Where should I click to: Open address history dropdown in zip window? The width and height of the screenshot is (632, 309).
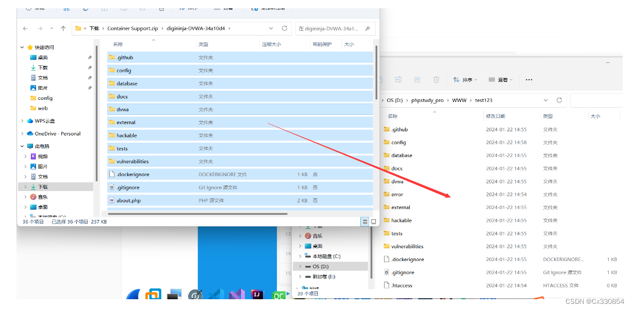(271, 28)
